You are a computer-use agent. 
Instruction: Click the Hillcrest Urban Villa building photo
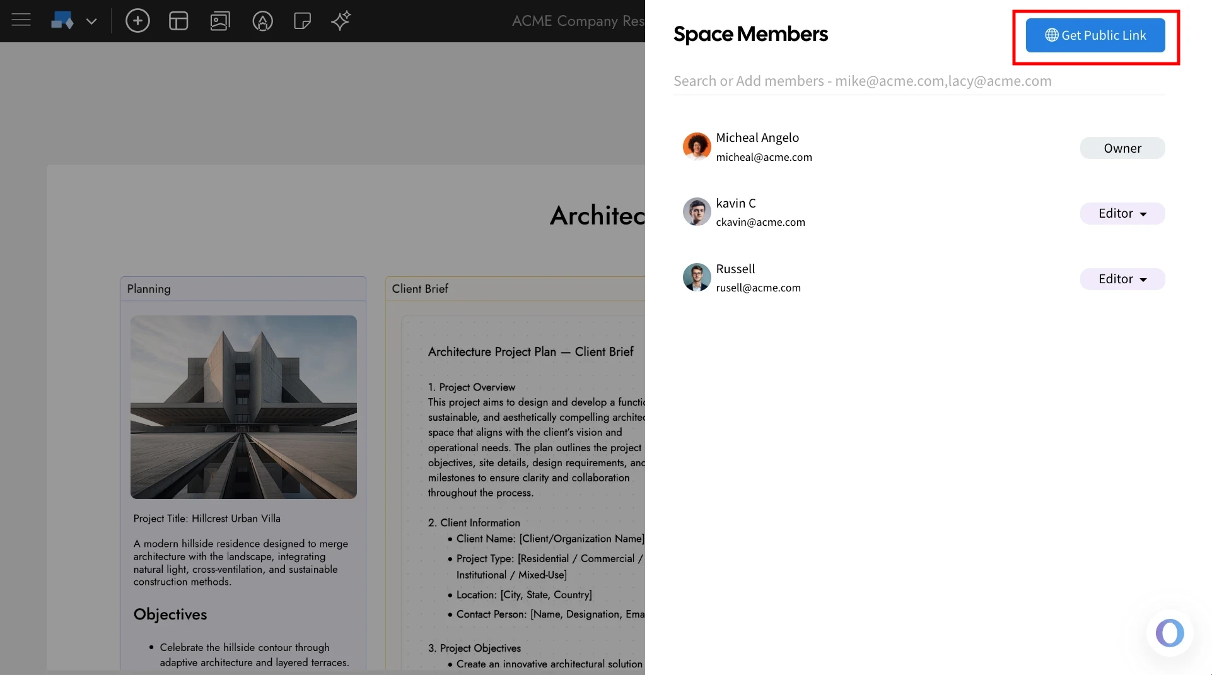[243, 406]
